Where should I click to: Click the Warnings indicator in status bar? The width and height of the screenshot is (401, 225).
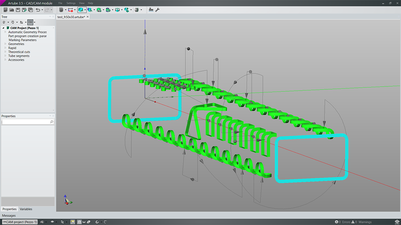[x=362, y=222]
